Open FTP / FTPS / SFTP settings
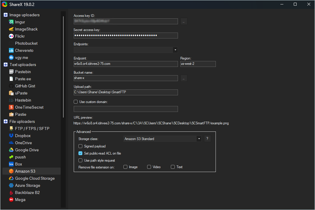315x210 pixels. [32, 128]
